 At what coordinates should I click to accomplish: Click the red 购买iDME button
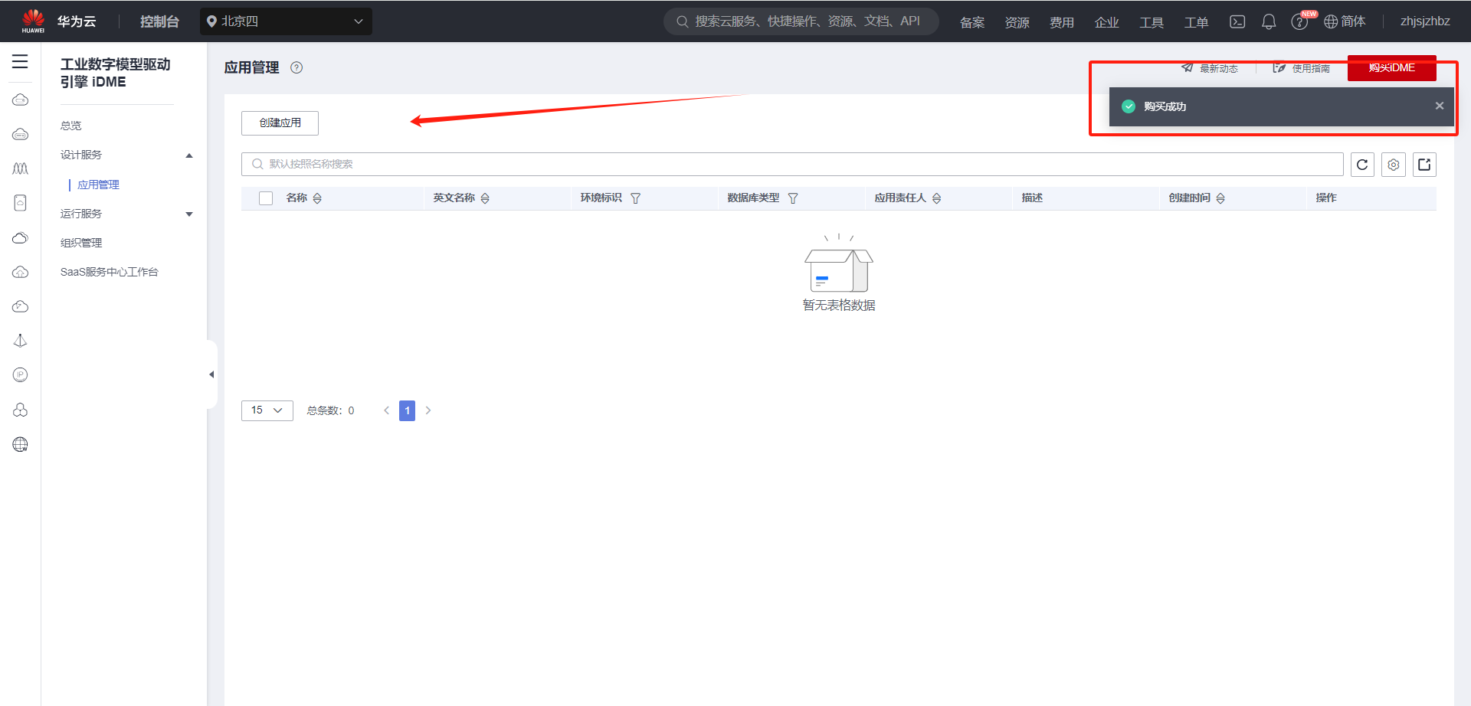tap(1392, 67)
